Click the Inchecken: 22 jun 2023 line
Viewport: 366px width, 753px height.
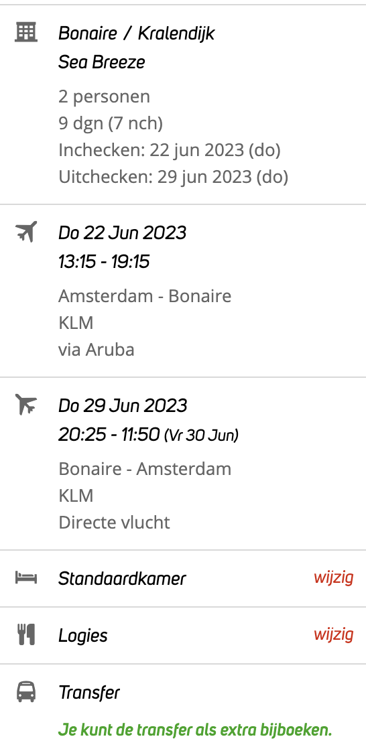tap(170, 150)
